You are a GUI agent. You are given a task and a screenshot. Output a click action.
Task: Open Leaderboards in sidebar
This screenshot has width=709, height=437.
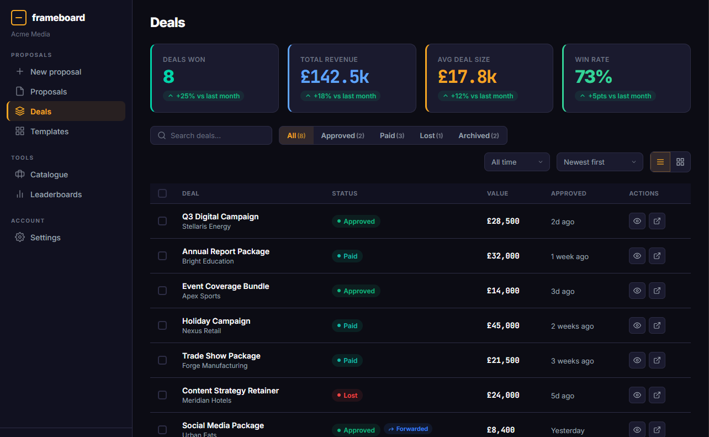pos(66,194)
